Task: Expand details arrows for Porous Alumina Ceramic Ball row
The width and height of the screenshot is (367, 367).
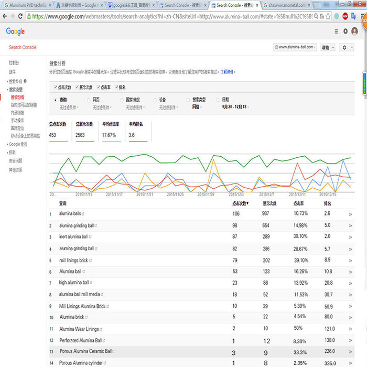Action: [x=350, y=352]
